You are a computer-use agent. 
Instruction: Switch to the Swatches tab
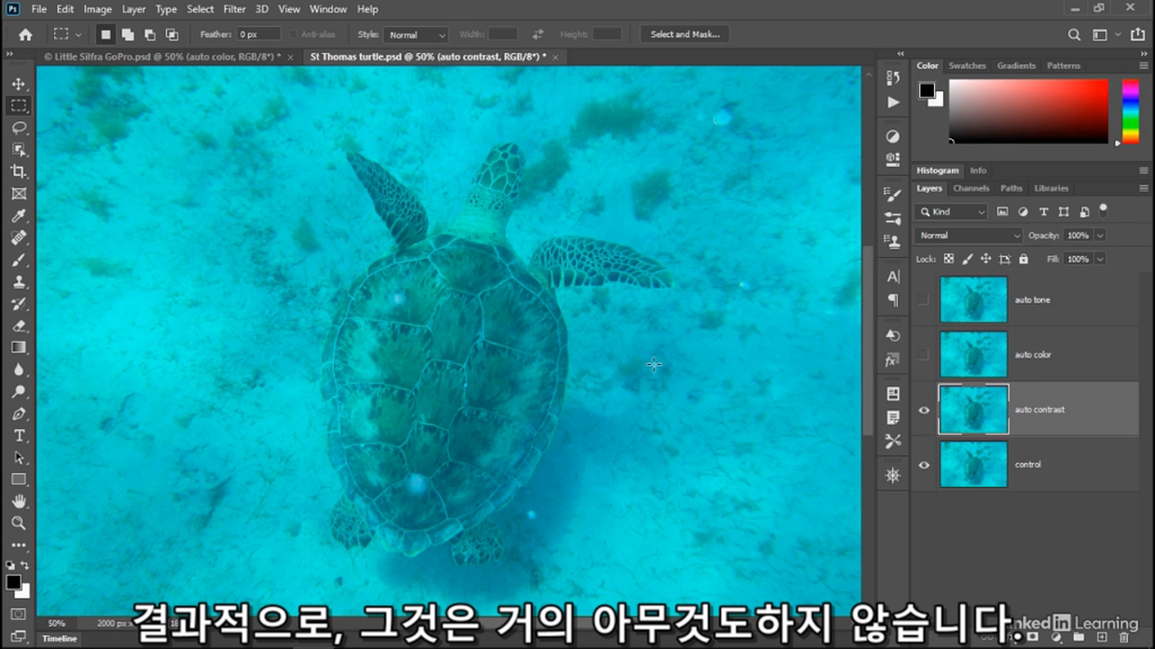pyautogui.click(x=967, y=66)
